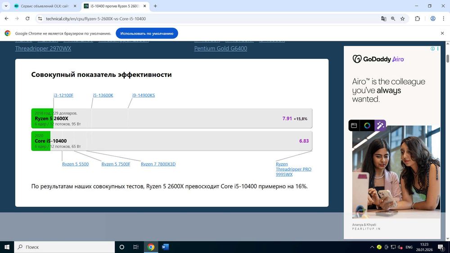Open the Threadripper 2970WX link
This screenshot has width=450, height=253.
point(43,49)
